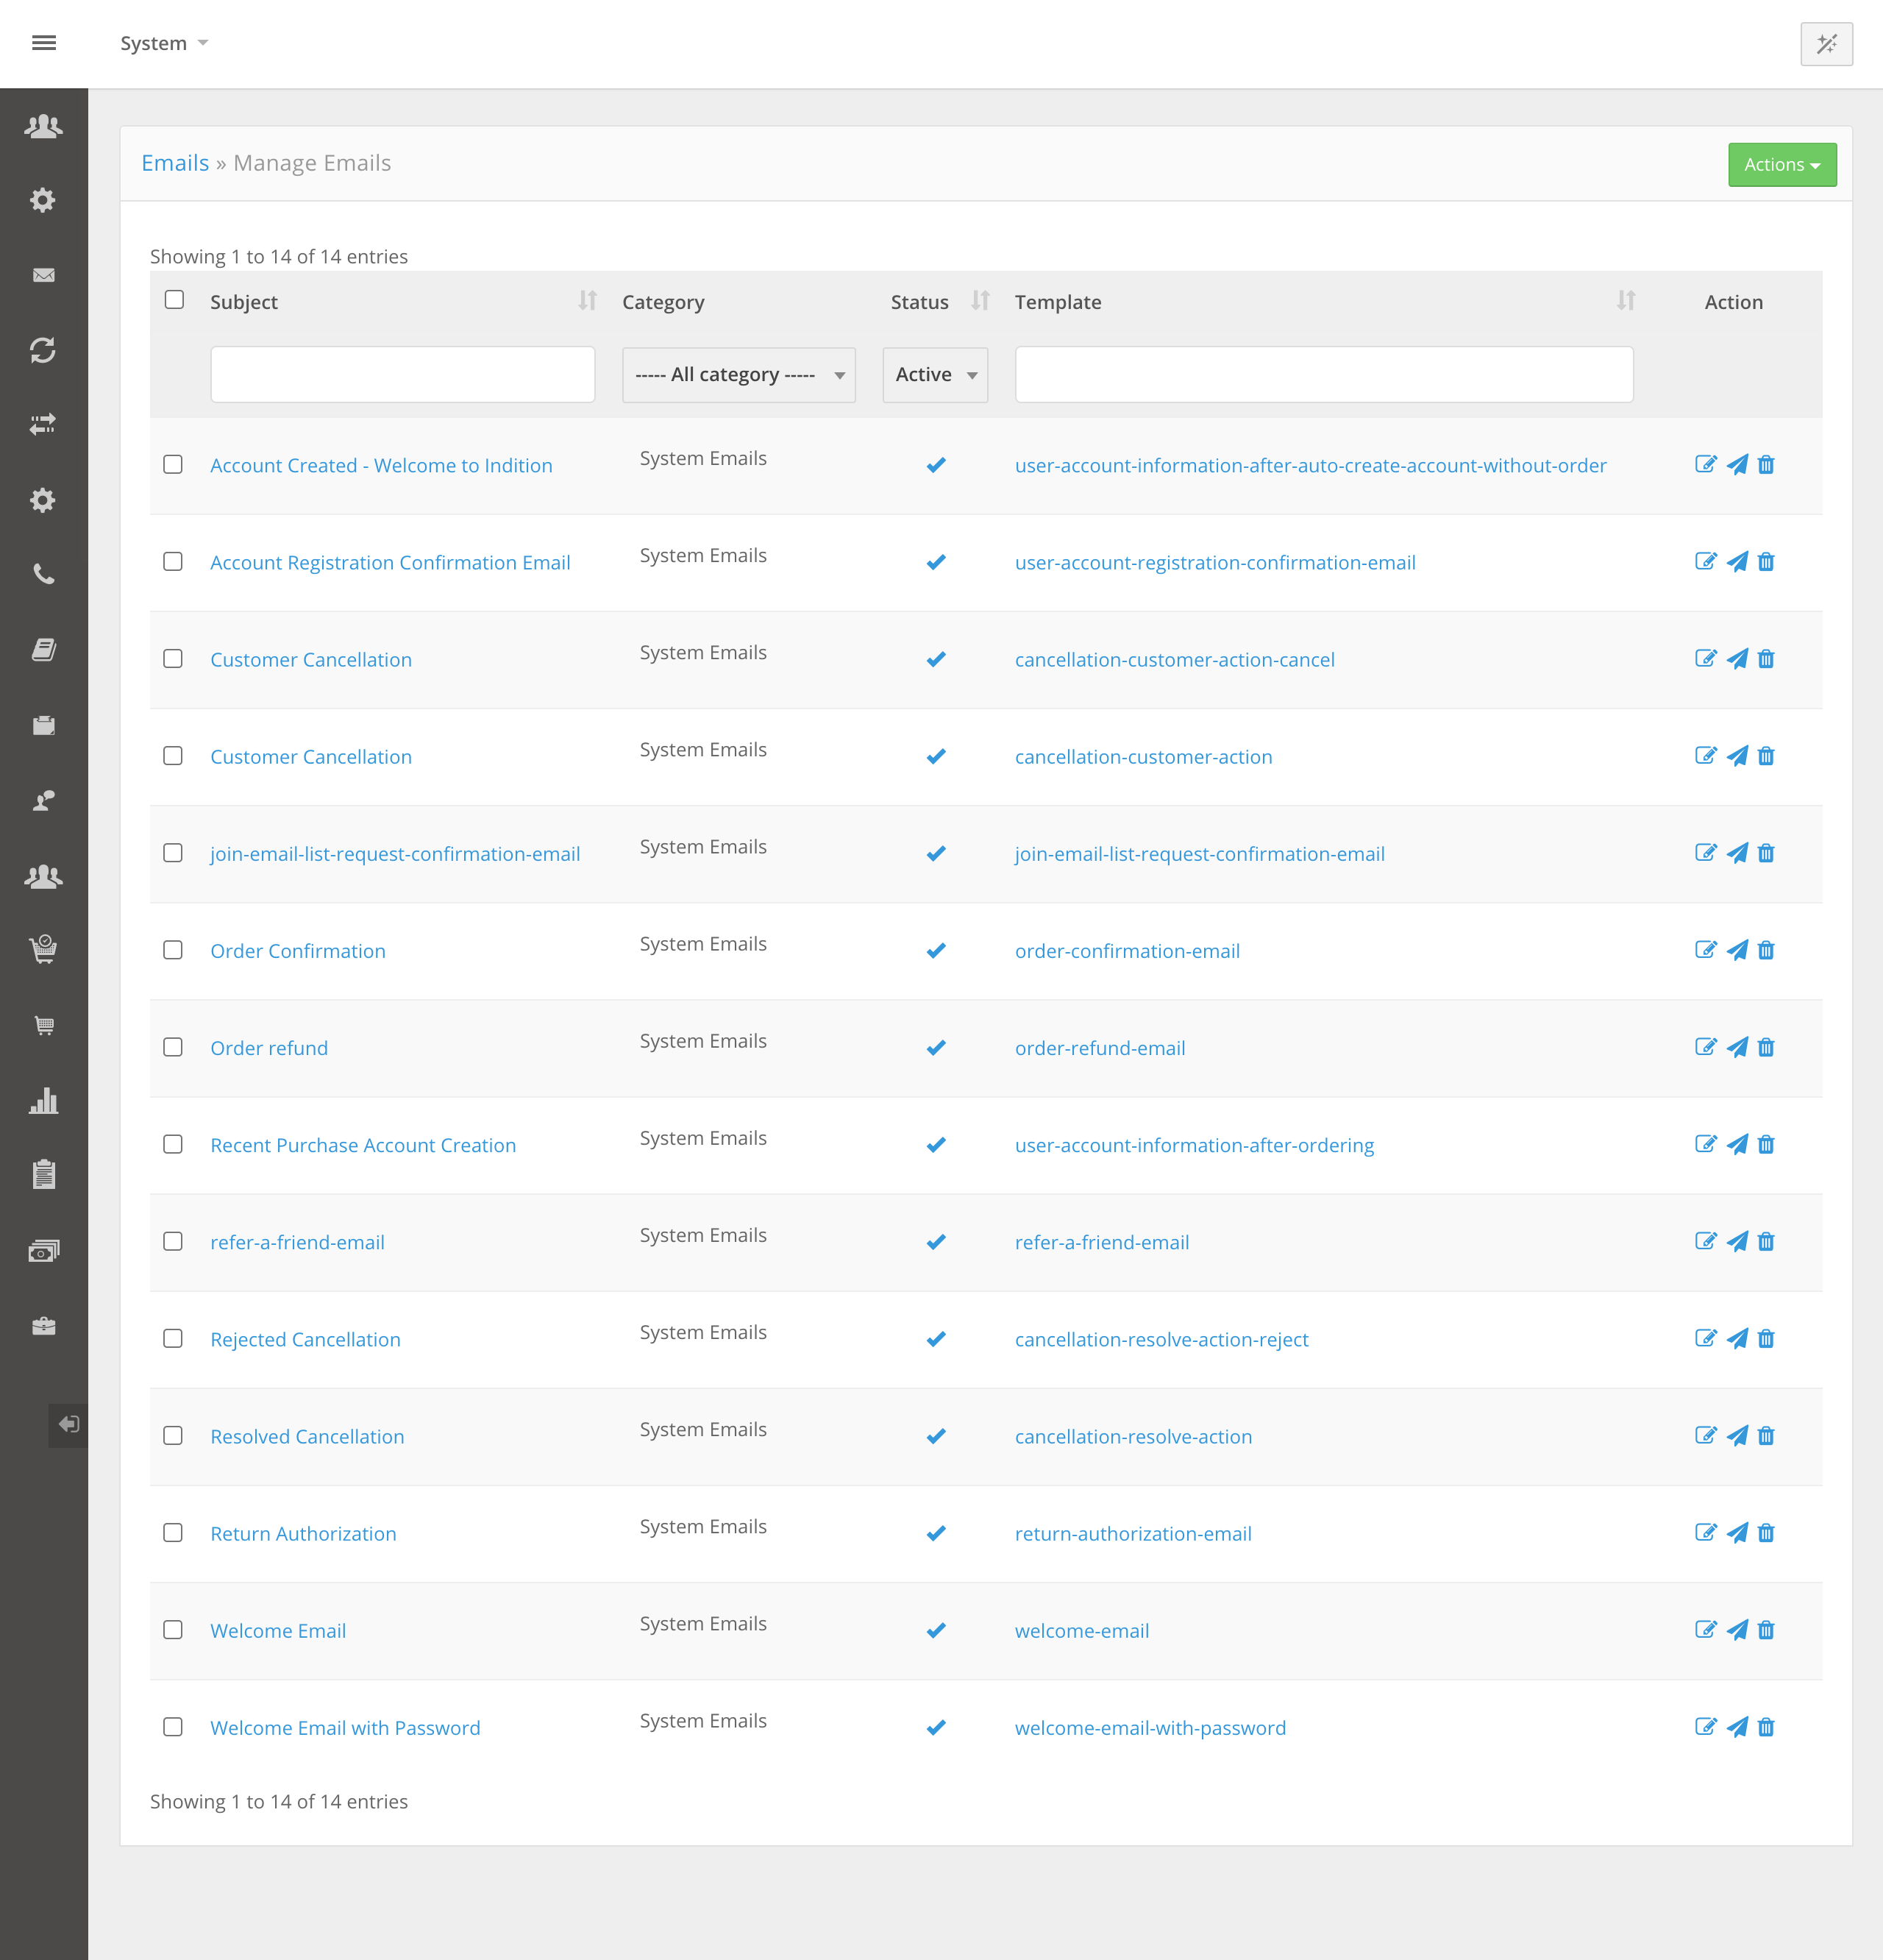Open the Emails breadcrumb link

[x=175, y=163]
